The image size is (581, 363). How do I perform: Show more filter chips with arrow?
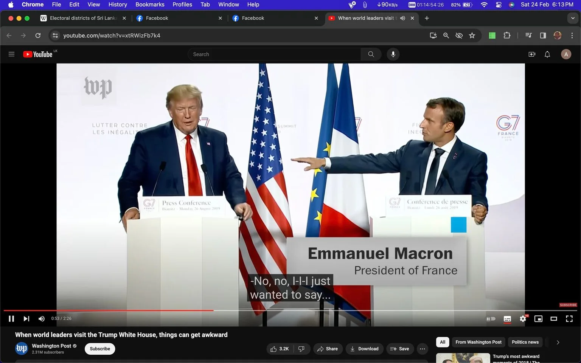click(x=558, y=342)
